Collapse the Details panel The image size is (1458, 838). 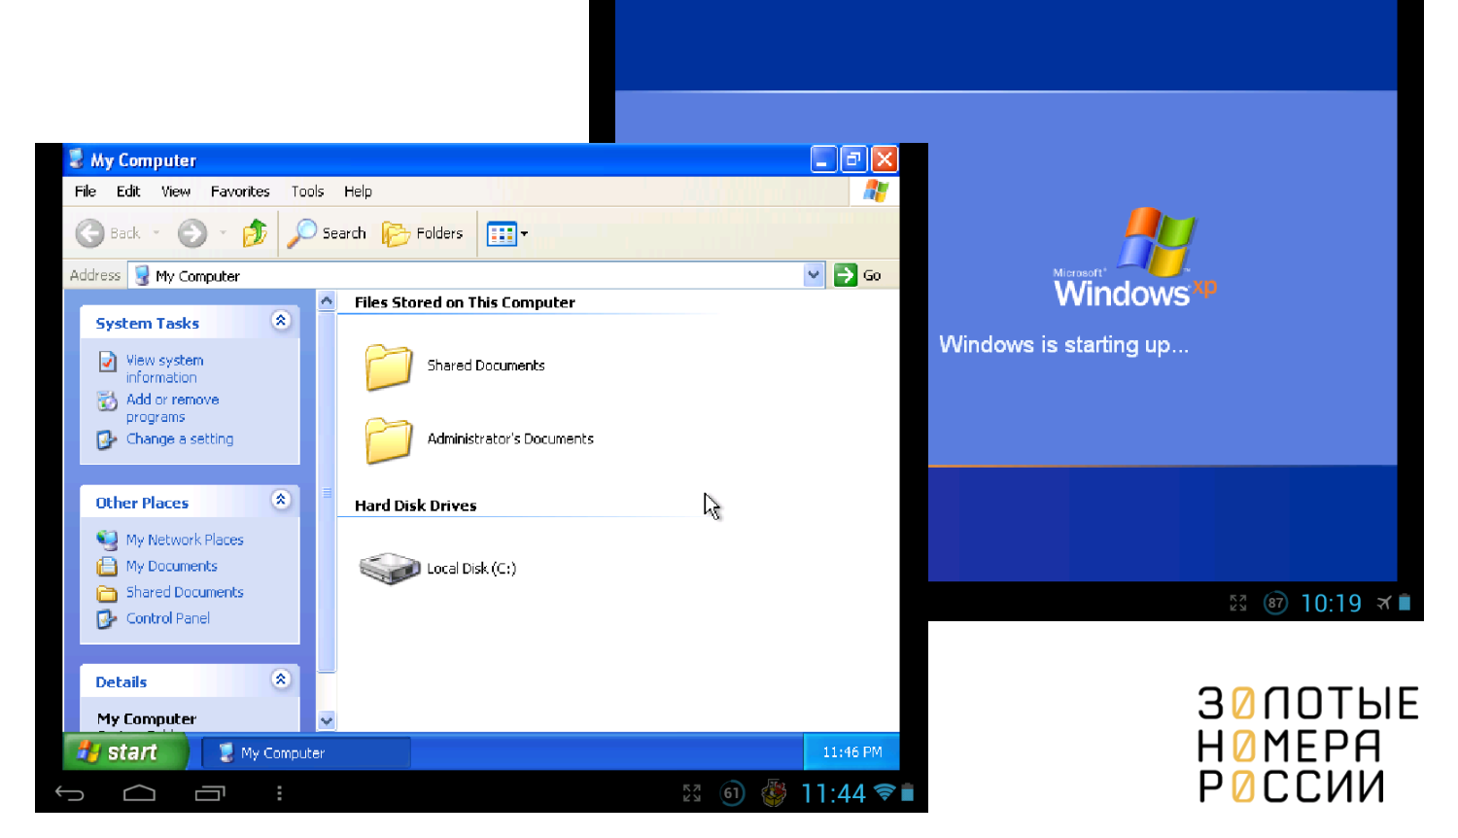click(281, 680)
